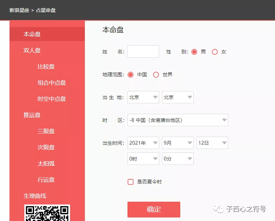Image resolution: width=275 pixels, height=221 pixels.
Task: Open 次限盘 in the sidebar
Action: [46, 147]
